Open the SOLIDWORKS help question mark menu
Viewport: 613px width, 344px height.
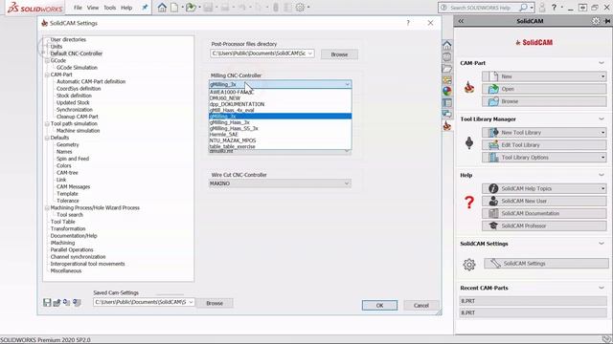554,8
